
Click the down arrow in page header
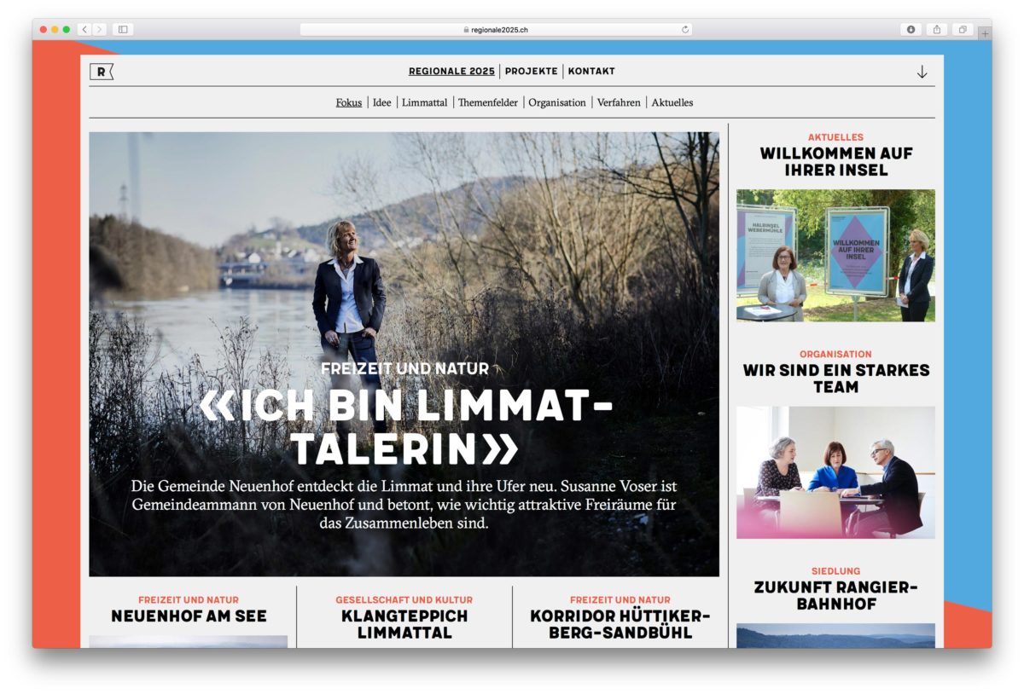922,72
